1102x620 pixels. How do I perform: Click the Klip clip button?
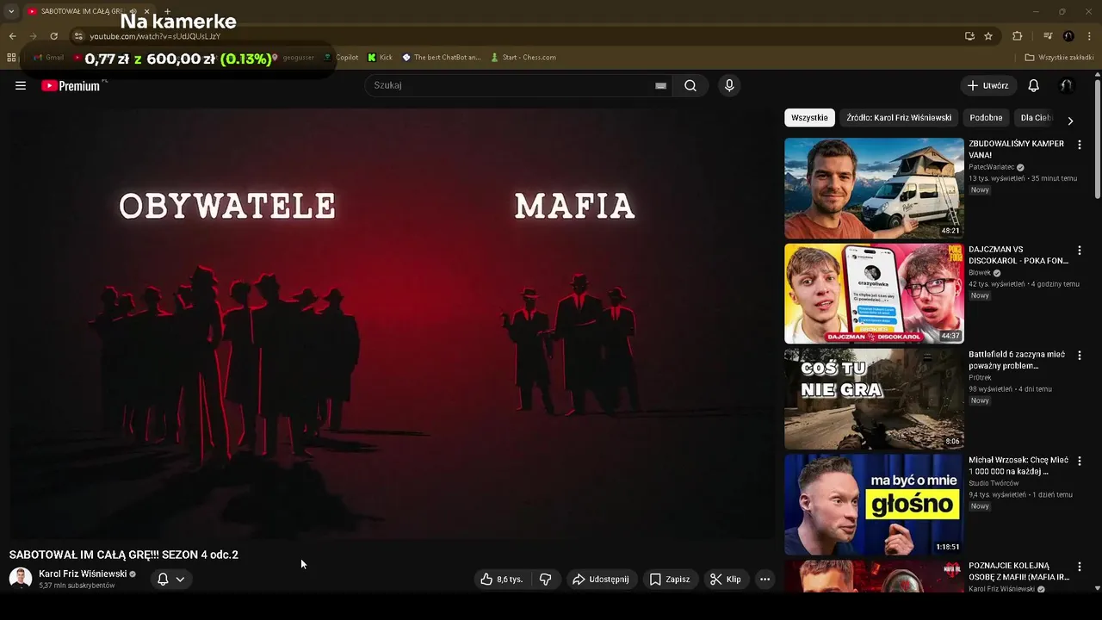726,580
